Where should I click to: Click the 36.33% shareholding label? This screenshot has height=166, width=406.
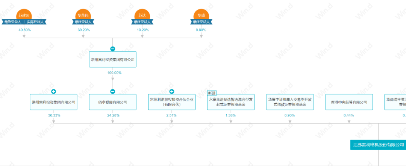click(x=53, y=115)
